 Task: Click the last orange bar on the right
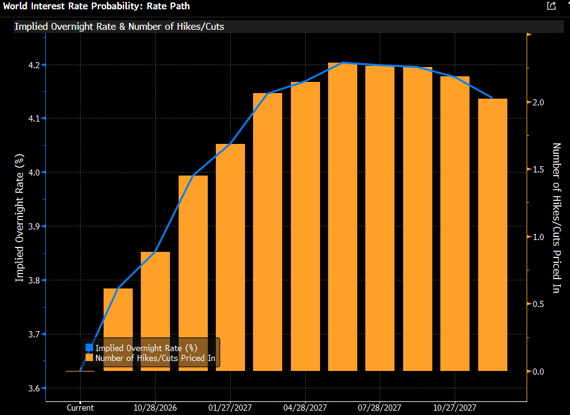coord(492,235)
